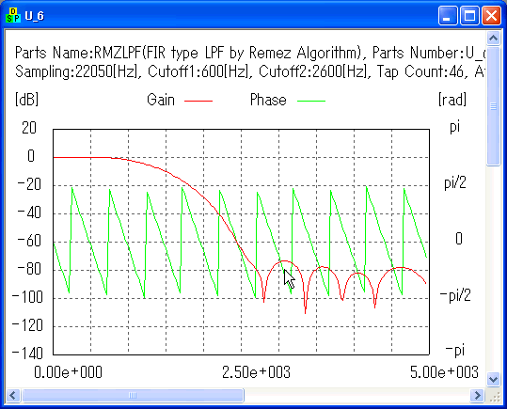The width and height of the screenshot is (507, 409).
Task: Click the empty vertical scrollbar track below thumb
Action: click(x=494, y=269)
